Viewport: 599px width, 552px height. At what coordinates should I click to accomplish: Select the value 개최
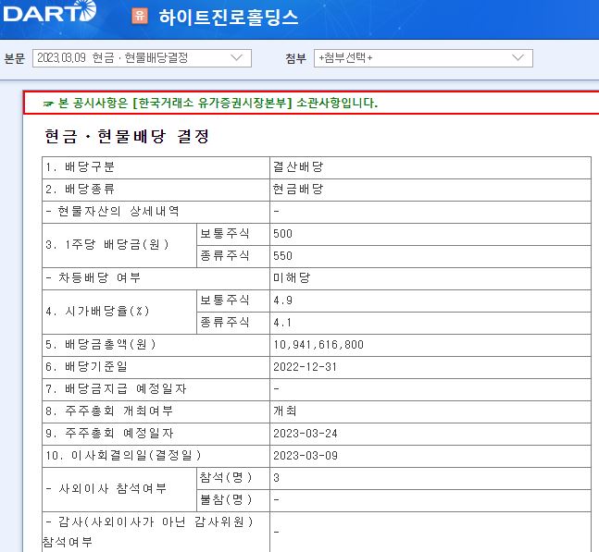285,411
